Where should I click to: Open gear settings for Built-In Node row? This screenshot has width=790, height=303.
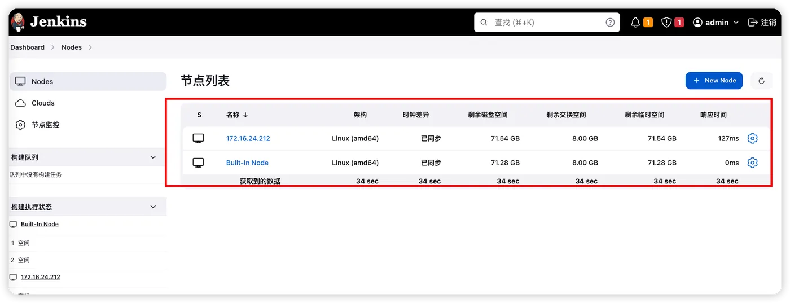(752, 163)
